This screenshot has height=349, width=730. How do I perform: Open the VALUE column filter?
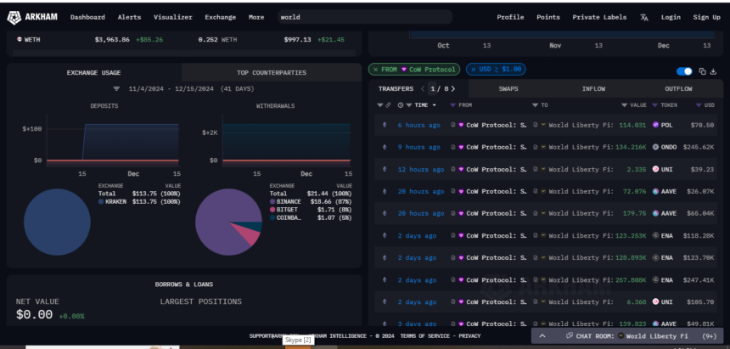tap(624, 105)
